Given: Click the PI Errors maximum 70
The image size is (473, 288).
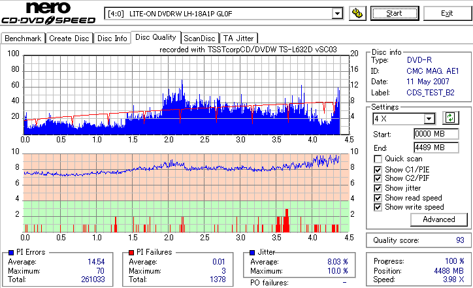Looking at the screenshot, I should [101, 271].
